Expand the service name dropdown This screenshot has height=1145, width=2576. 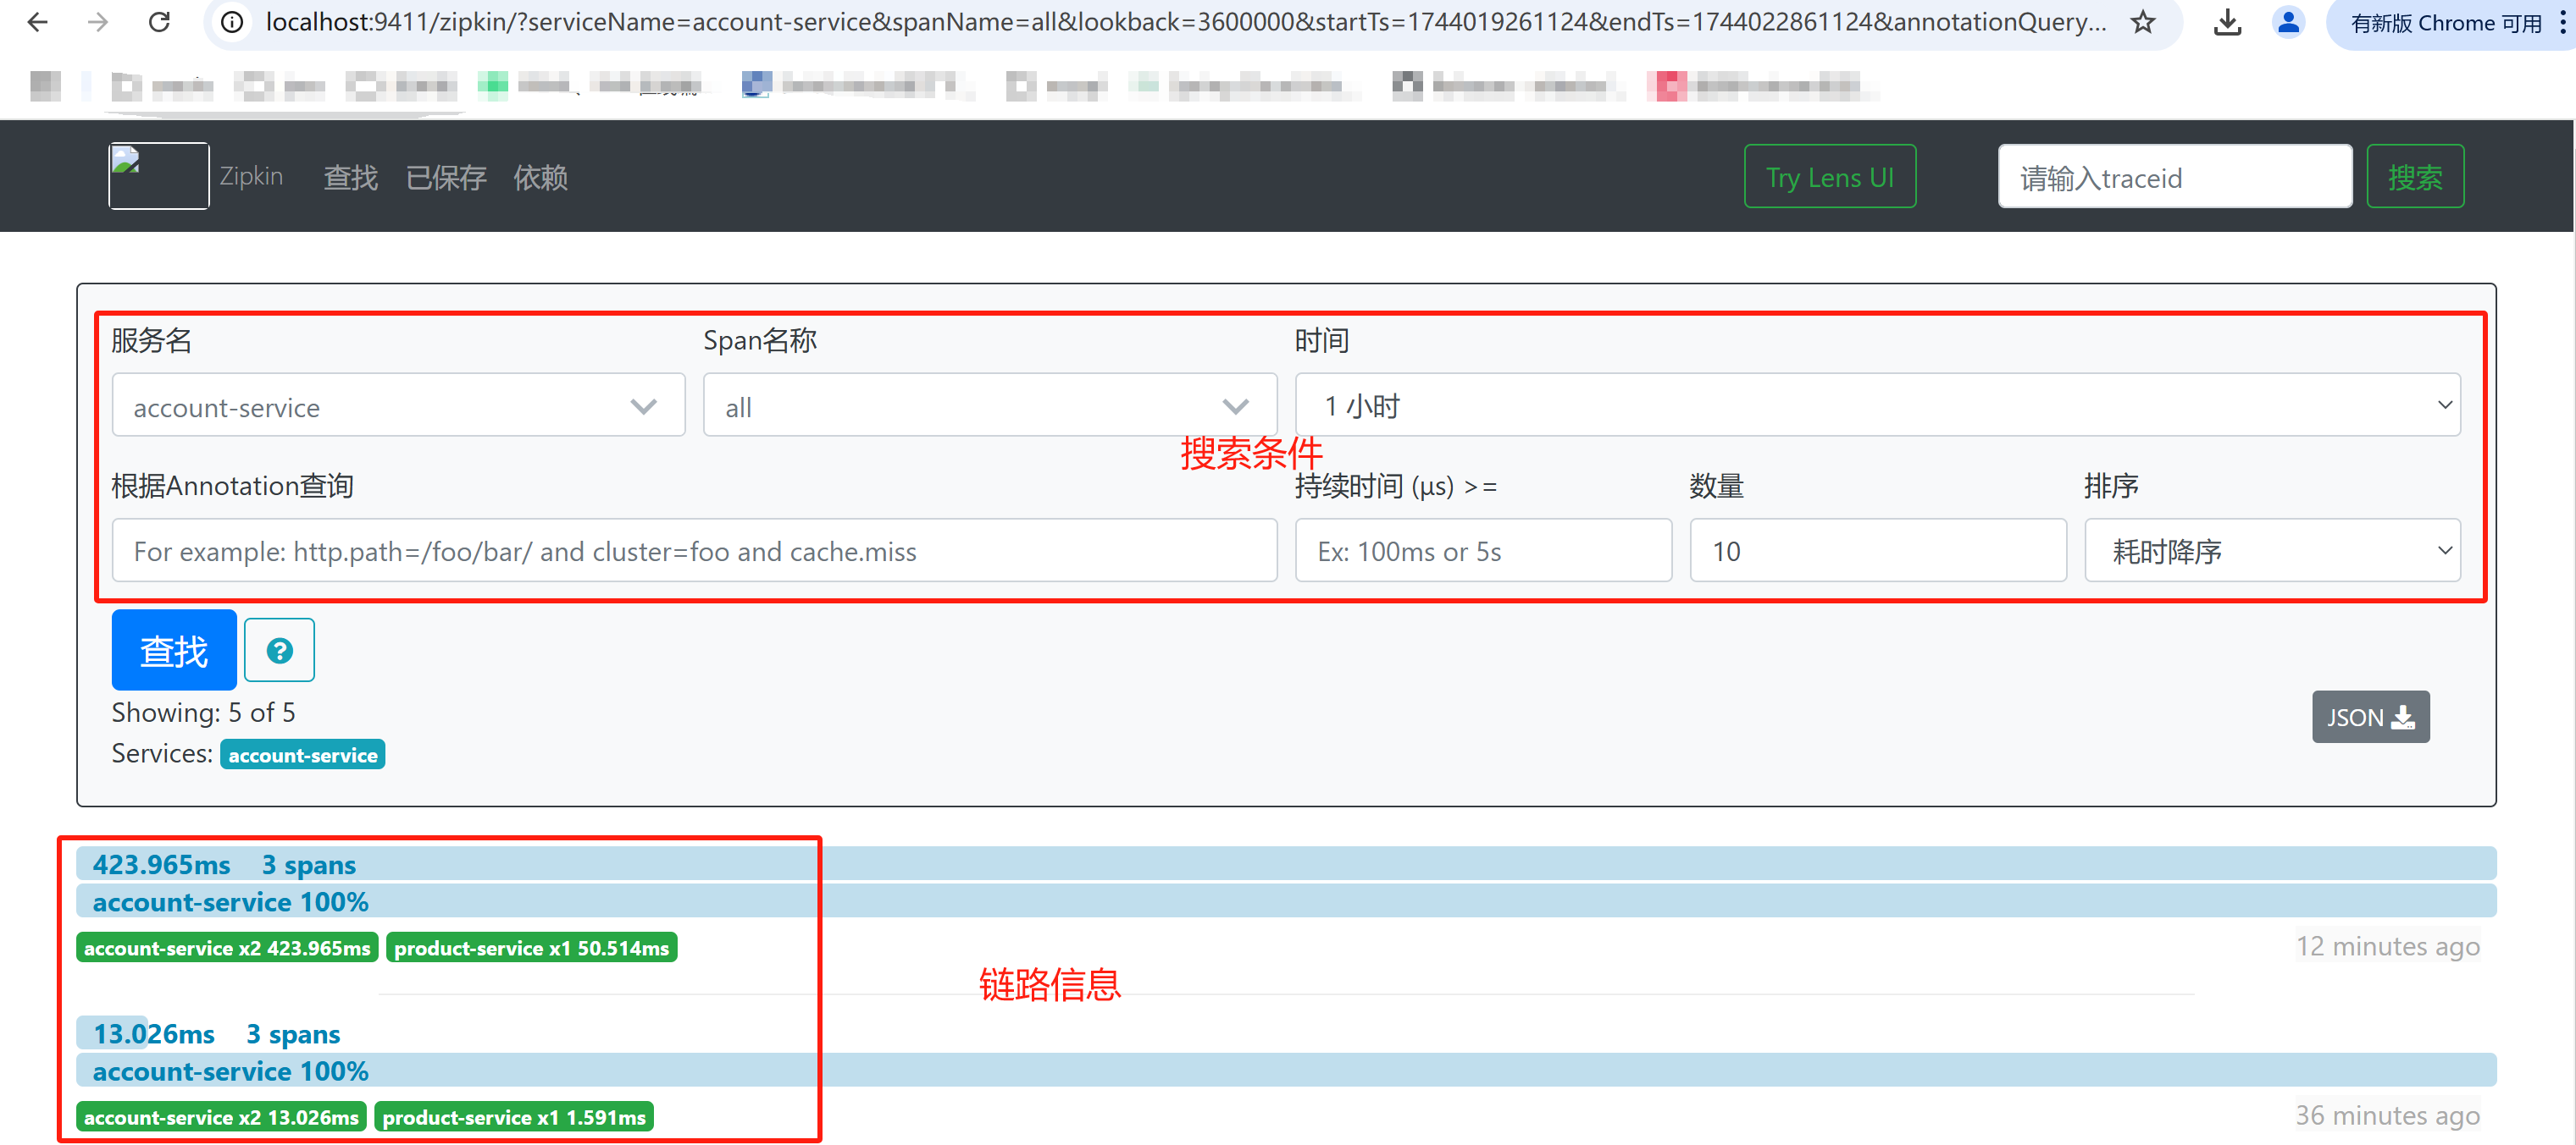tap(398, 405)
